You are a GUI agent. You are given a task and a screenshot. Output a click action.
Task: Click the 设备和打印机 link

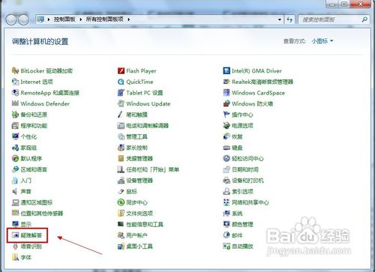(x=247, y=181)
